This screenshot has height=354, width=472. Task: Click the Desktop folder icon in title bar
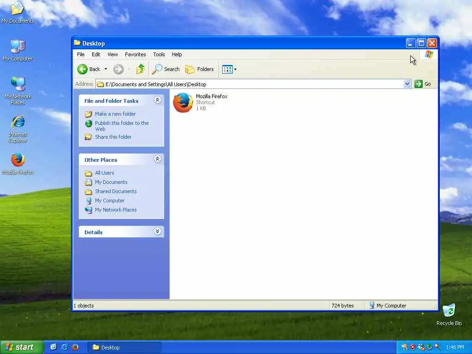[x=77, y=43]
